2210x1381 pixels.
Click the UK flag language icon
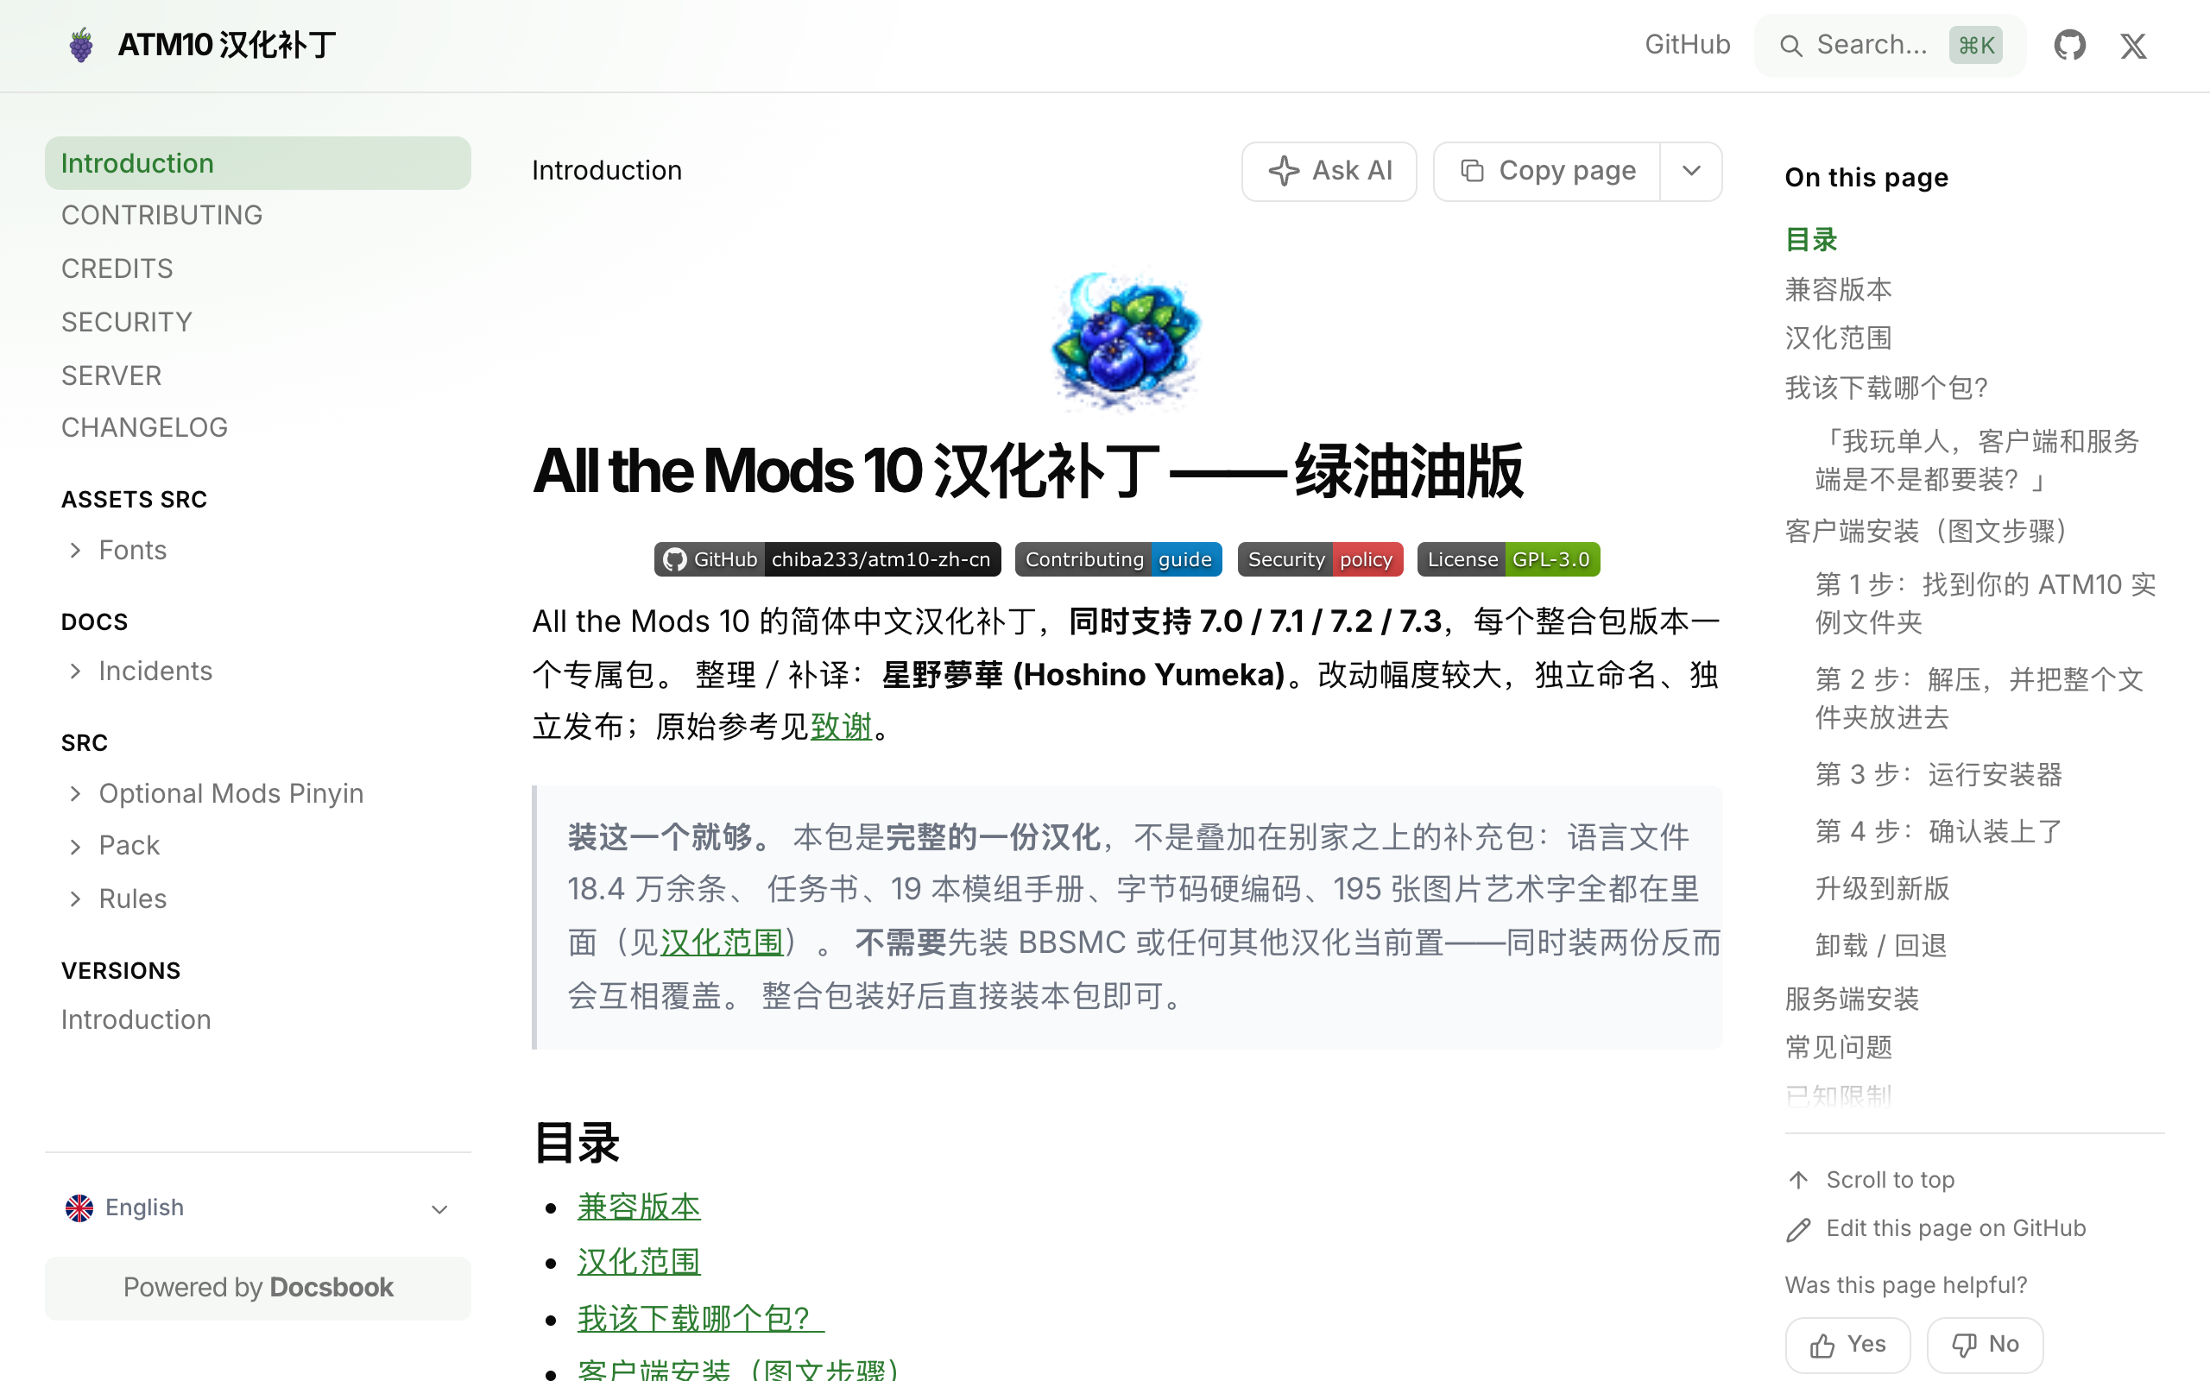(x=79, y=1208)
